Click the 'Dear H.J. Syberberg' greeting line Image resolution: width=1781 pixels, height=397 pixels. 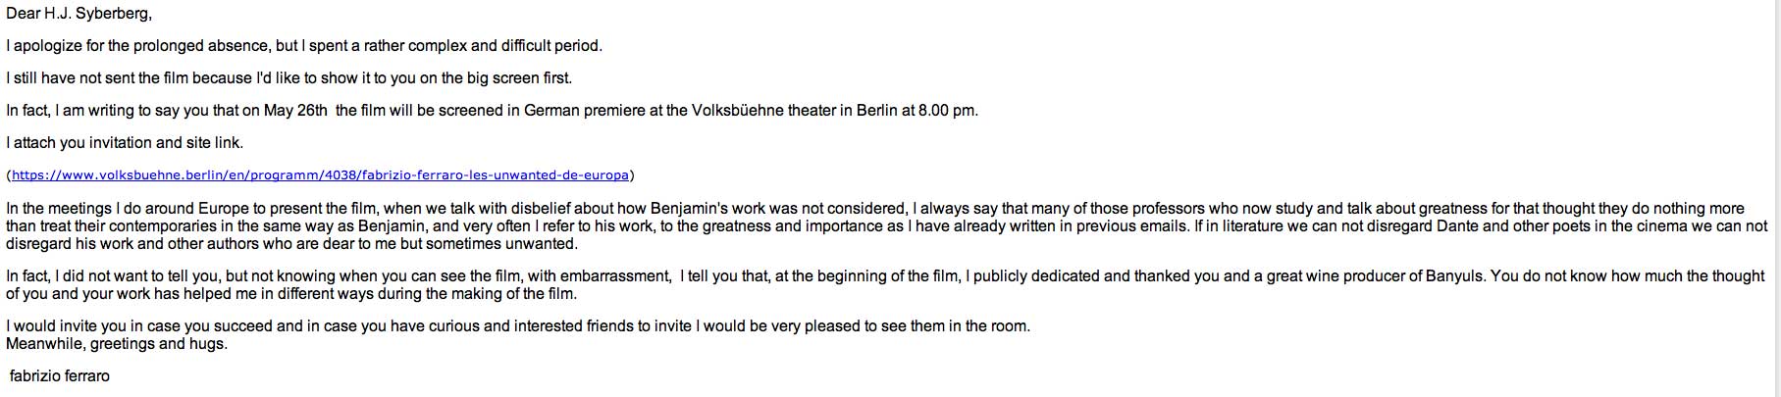[x=79, y=14]
